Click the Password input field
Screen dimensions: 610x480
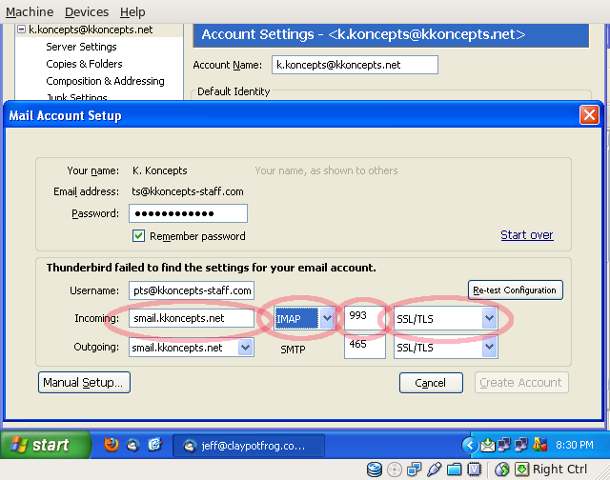coord(189,213)
